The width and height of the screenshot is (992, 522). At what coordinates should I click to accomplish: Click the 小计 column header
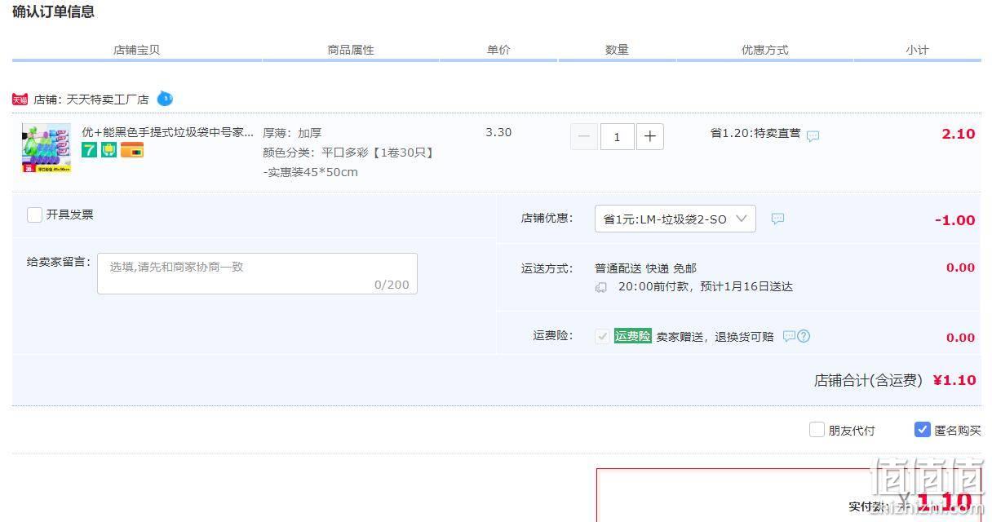tap(917, 50)
